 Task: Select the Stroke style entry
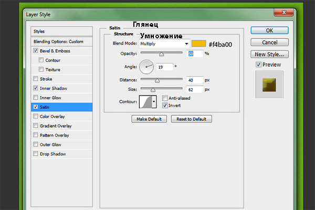pyautogui.click(x=46, y=79)
